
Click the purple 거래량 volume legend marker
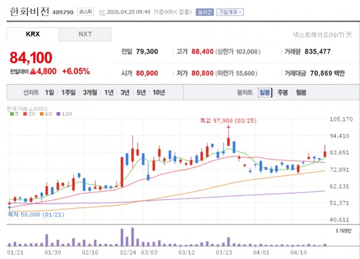point(337,230)
